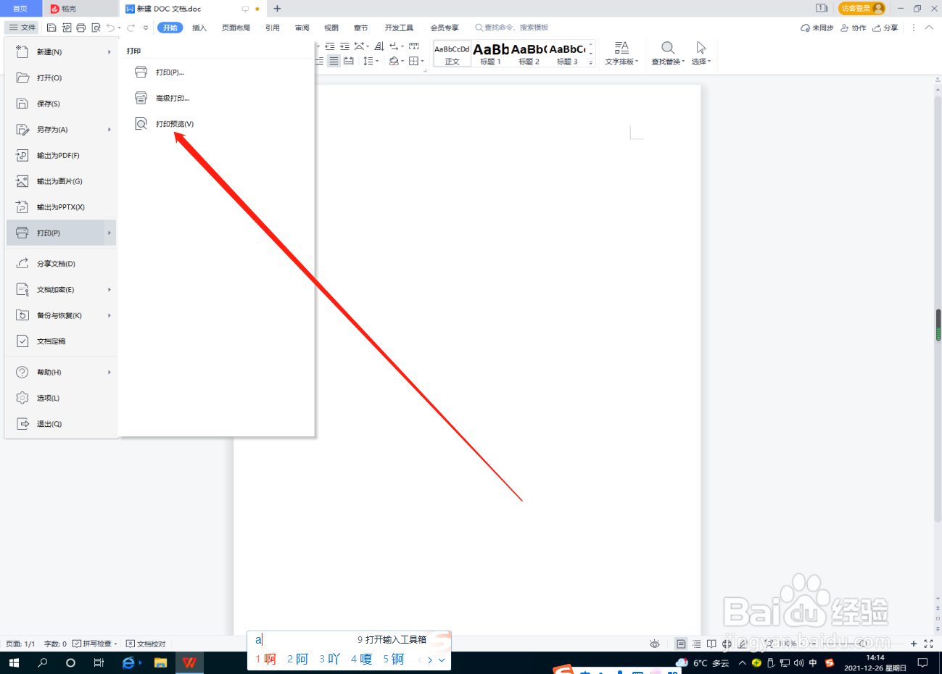This screenshot has width=942, height=674.
Task: Expand the 备份与恢复(K) submenu arrow
Action: (110, 315)
